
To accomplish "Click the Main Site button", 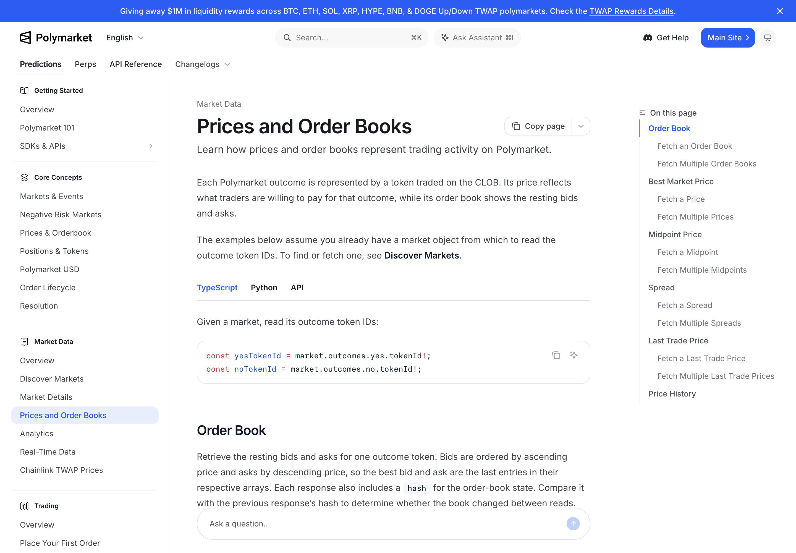I will click(x=727, y=37).
